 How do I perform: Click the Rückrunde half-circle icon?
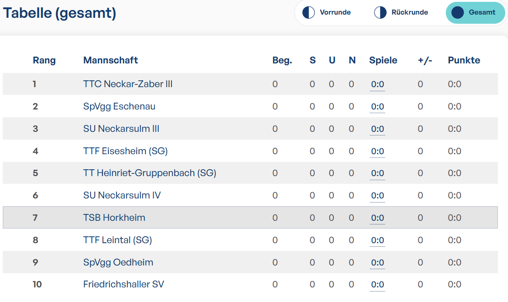pyautogui.click(x=380, y=13)
